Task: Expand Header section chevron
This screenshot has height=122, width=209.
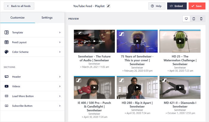Action: [x=60, y=77]
